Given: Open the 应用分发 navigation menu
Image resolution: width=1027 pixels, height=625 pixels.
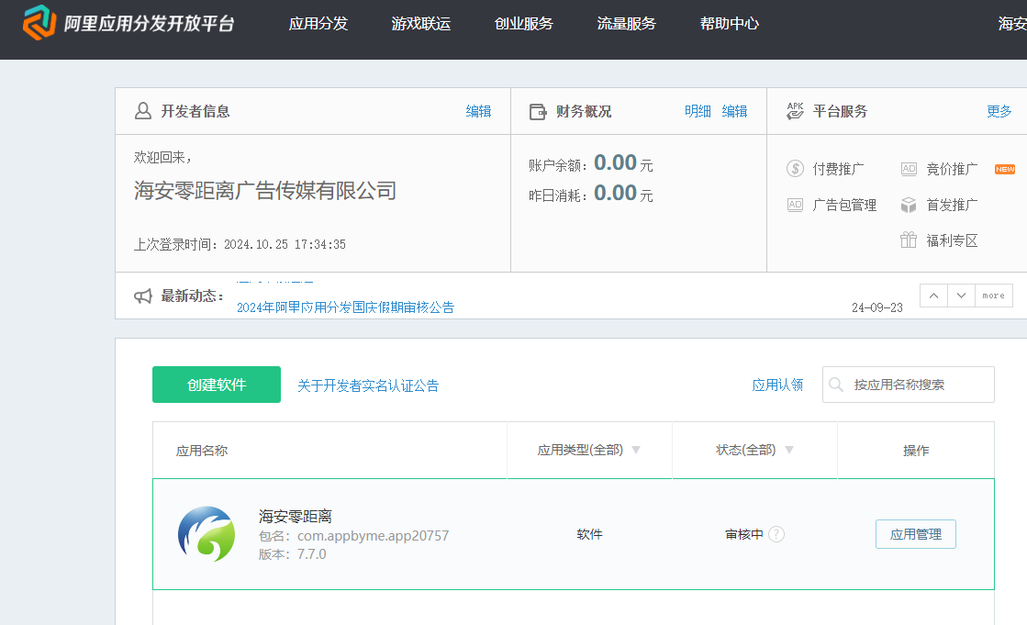Looking at the screenshot, I should 318,24.
